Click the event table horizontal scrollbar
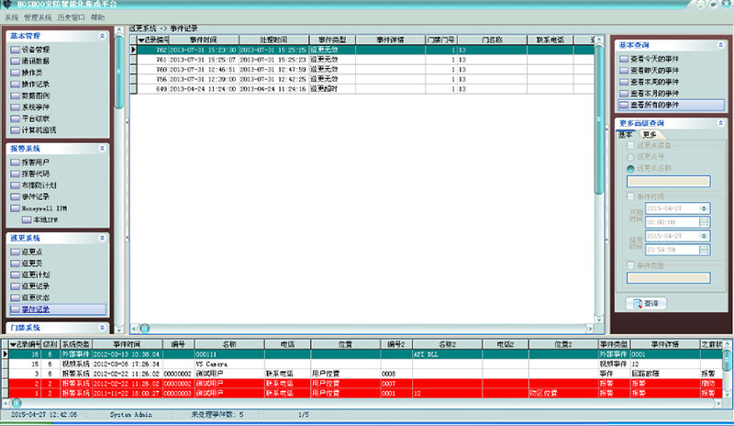 [x=367, y=327]
